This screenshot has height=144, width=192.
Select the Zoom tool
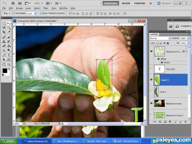9,64
